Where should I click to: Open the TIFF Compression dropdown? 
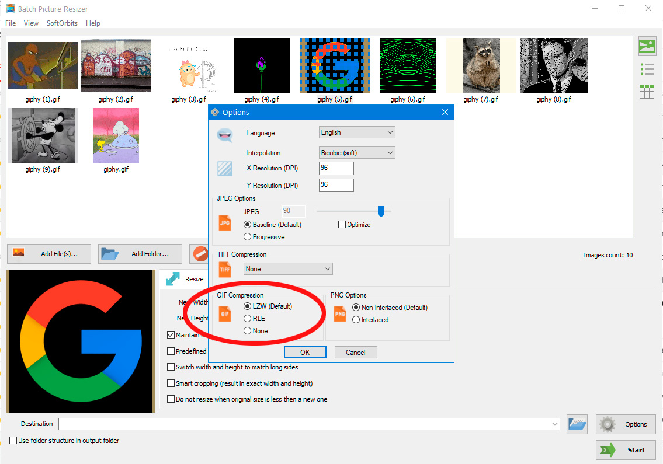click(287, 268)
